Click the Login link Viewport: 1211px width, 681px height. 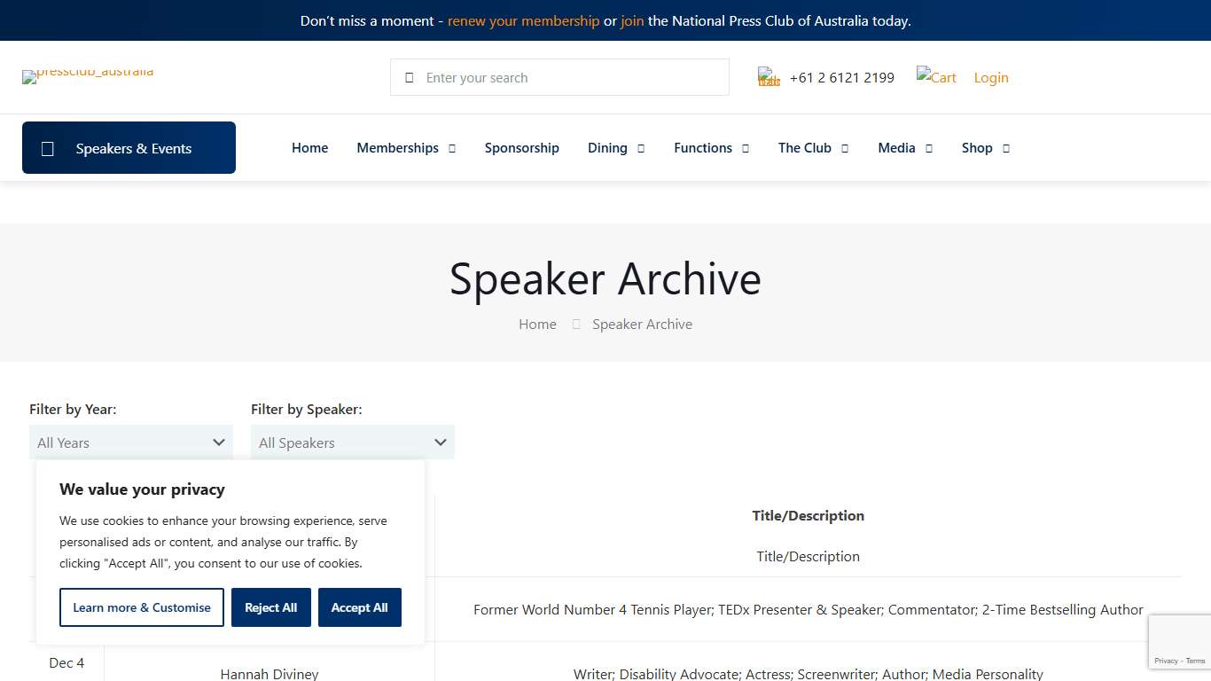990,77
